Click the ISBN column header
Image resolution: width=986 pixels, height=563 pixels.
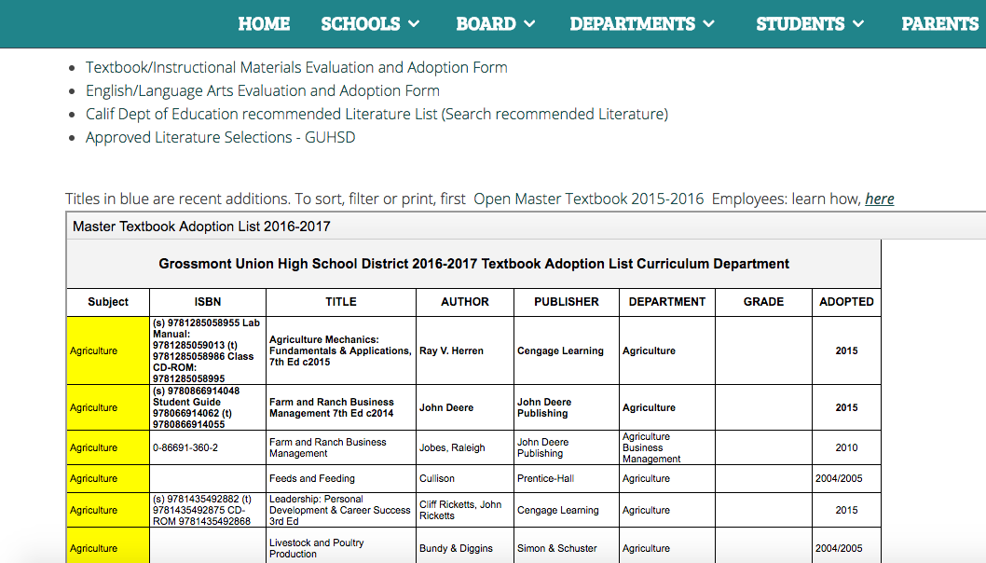coord(208,302)
